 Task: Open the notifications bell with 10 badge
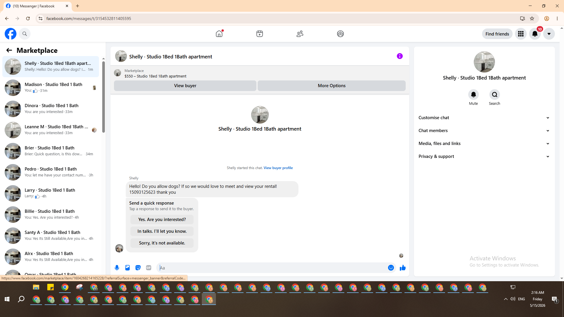[x=535, y=34]
